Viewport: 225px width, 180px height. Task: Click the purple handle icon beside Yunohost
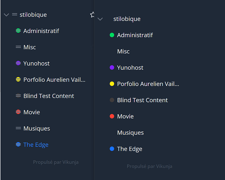pos(18,63)
